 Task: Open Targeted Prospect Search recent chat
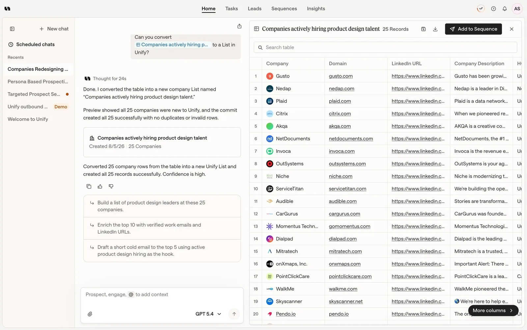click(38, 94)
